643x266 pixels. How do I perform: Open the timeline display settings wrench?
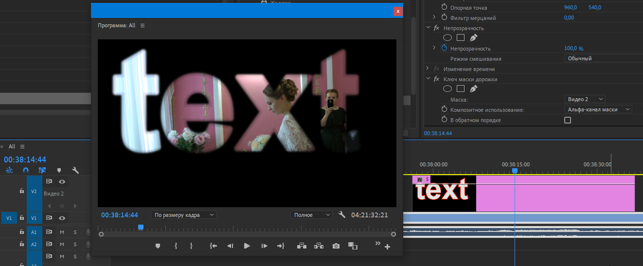75,170
